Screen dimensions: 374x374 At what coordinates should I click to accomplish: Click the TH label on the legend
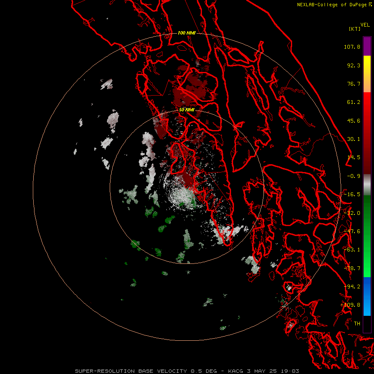point(357,324)
